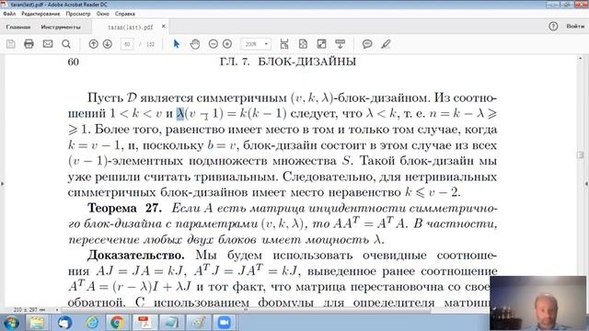Open the Редактирование menu

point(40,14)
